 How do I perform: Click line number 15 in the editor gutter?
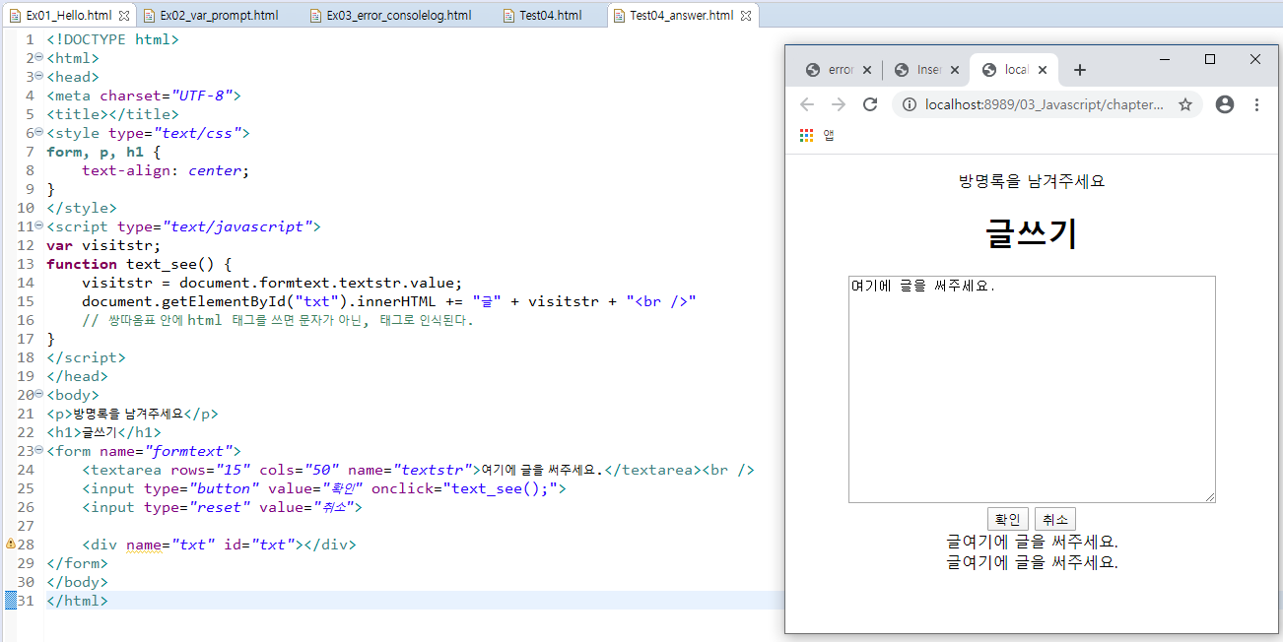click(x=26, y=301)
